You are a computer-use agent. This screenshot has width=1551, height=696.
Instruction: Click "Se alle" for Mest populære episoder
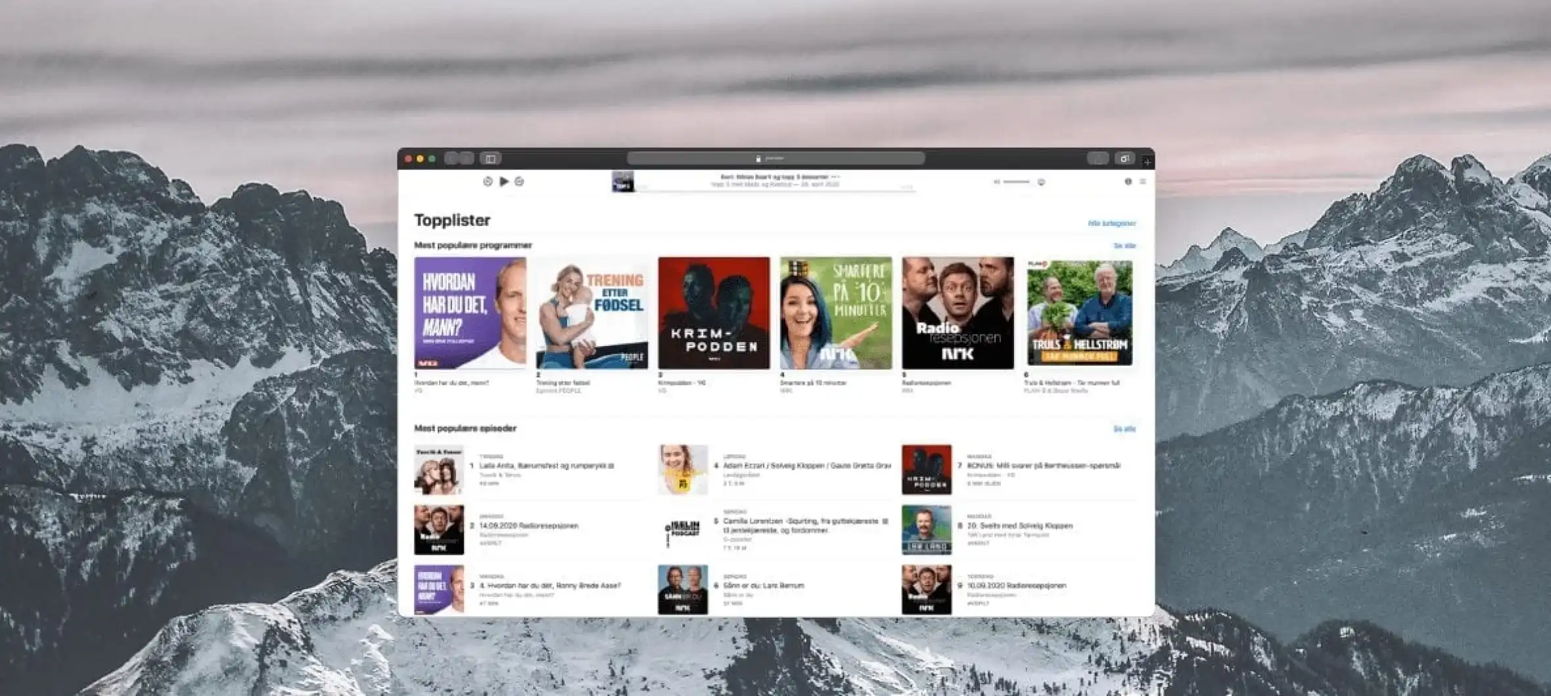[x=1124, y=429]
